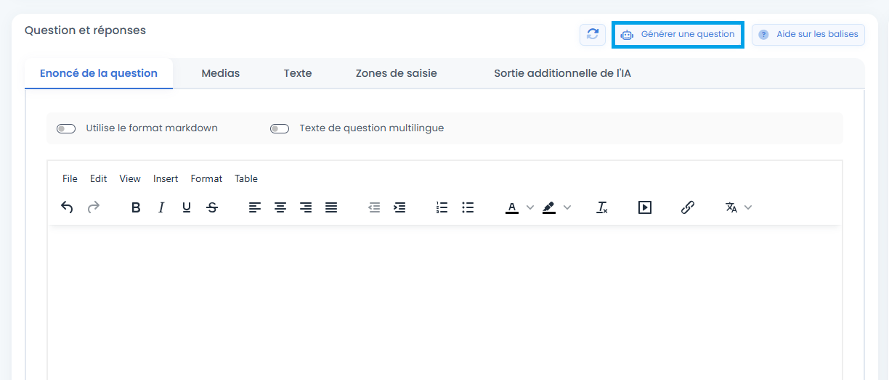This screenshot has height=380, width=889.
Task: Click the Question et réponses heading
Action: 85,30
